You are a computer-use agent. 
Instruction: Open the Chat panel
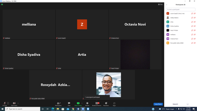pyautogui.click(x=69, y=104)
